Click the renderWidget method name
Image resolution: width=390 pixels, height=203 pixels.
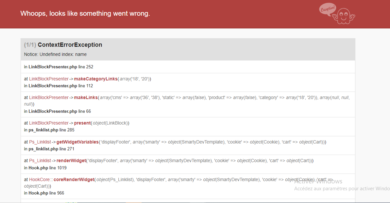[71, 161]
